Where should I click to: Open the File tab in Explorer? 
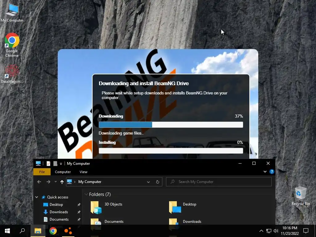coord(42,172)
